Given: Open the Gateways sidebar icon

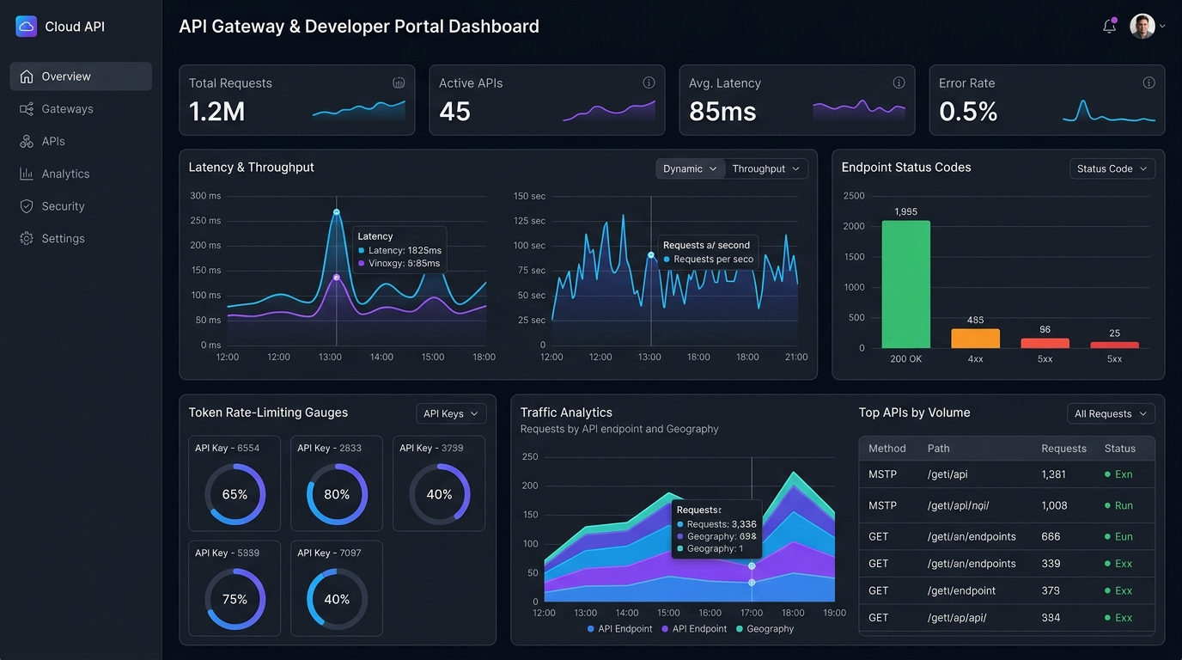Looking at the screenshot, I should coord(27,109).
